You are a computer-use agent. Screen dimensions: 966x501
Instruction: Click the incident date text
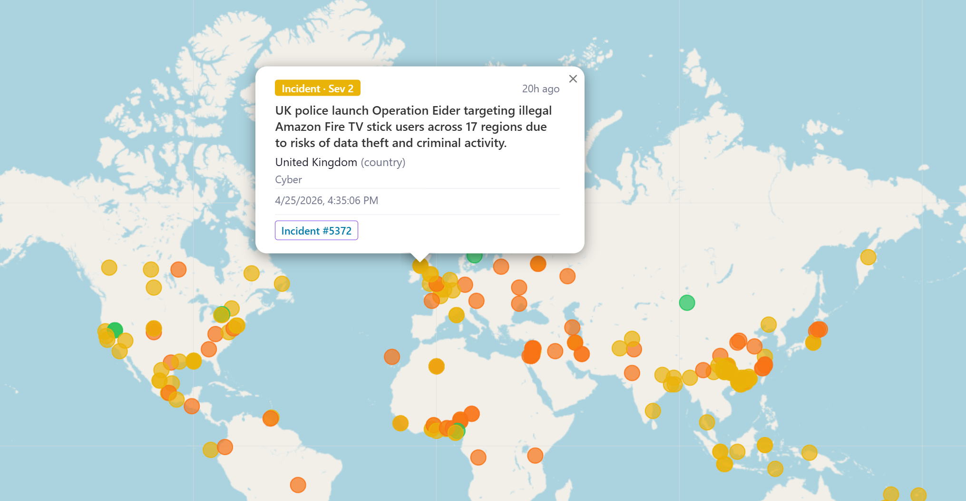(x=326, y=200)
